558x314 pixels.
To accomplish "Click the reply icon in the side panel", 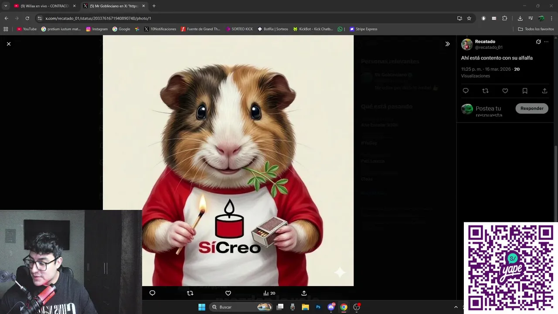I will tap(466, 91).
